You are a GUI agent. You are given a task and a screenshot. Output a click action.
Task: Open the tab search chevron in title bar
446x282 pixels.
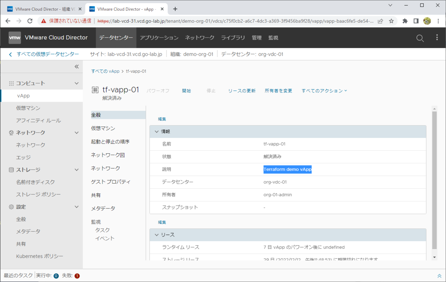(x=390, y=5)
